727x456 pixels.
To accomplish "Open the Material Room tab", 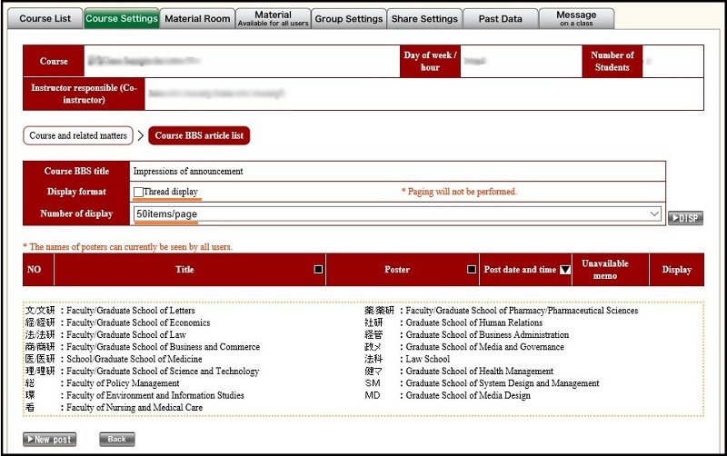I will 197,19.
